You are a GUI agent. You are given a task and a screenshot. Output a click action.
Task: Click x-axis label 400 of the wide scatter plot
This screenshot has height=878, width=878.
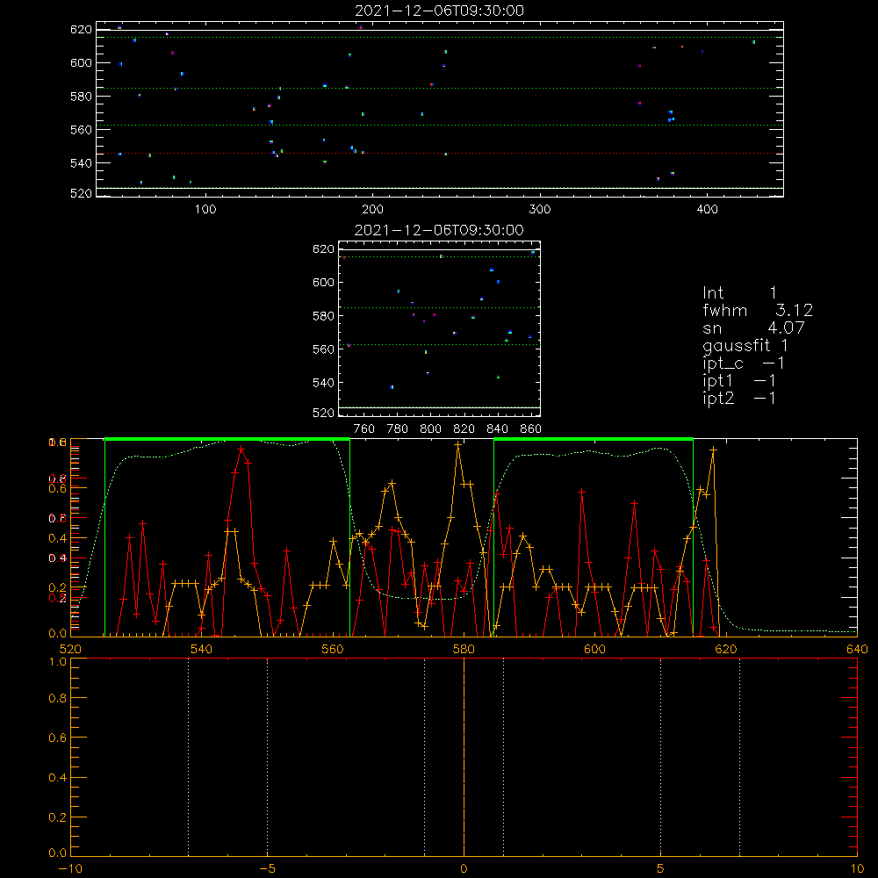point(707,210)
